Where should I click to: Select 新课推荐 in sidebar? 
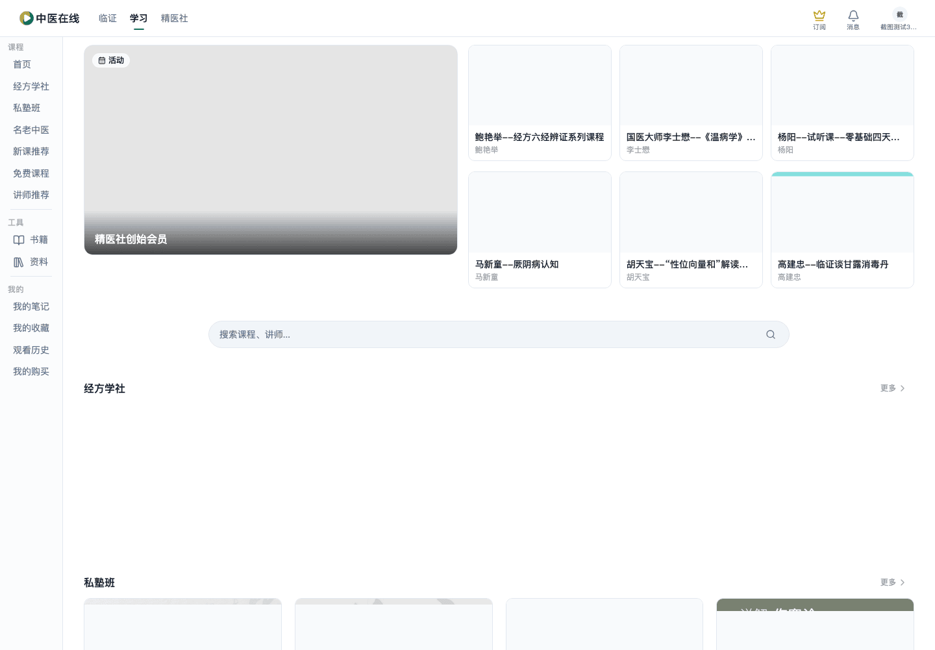(x=31, y=151)
